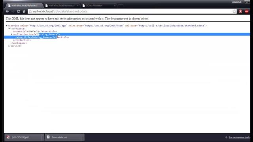Click the file icon of $metadata.xml download
The height and width of the screenshot is (142, 253).
point(48,137)
